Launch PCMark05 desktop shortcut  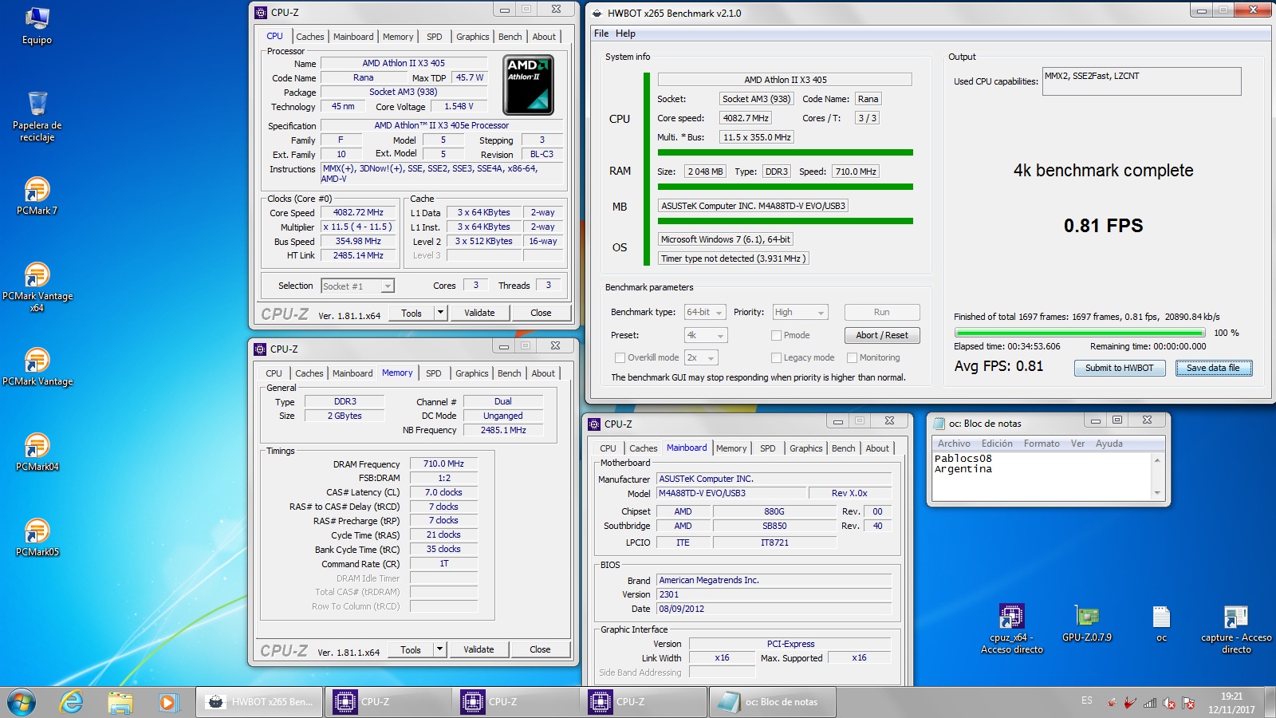pyautogui.click(x=37, y=537)
